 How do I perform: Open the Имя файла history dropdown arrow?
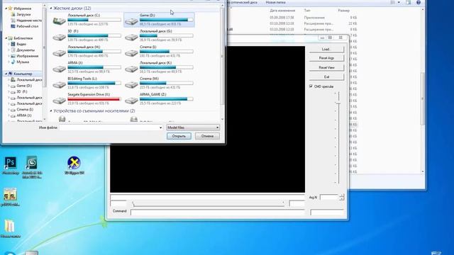click(x=160, y=127)
